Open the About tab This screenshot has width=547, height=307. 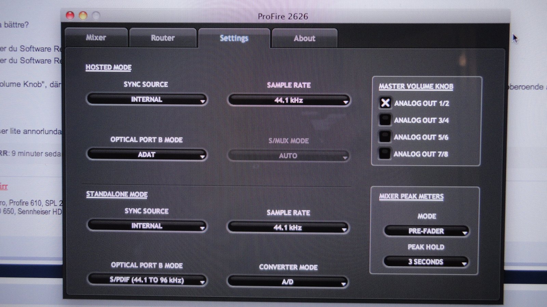(305, 39)
